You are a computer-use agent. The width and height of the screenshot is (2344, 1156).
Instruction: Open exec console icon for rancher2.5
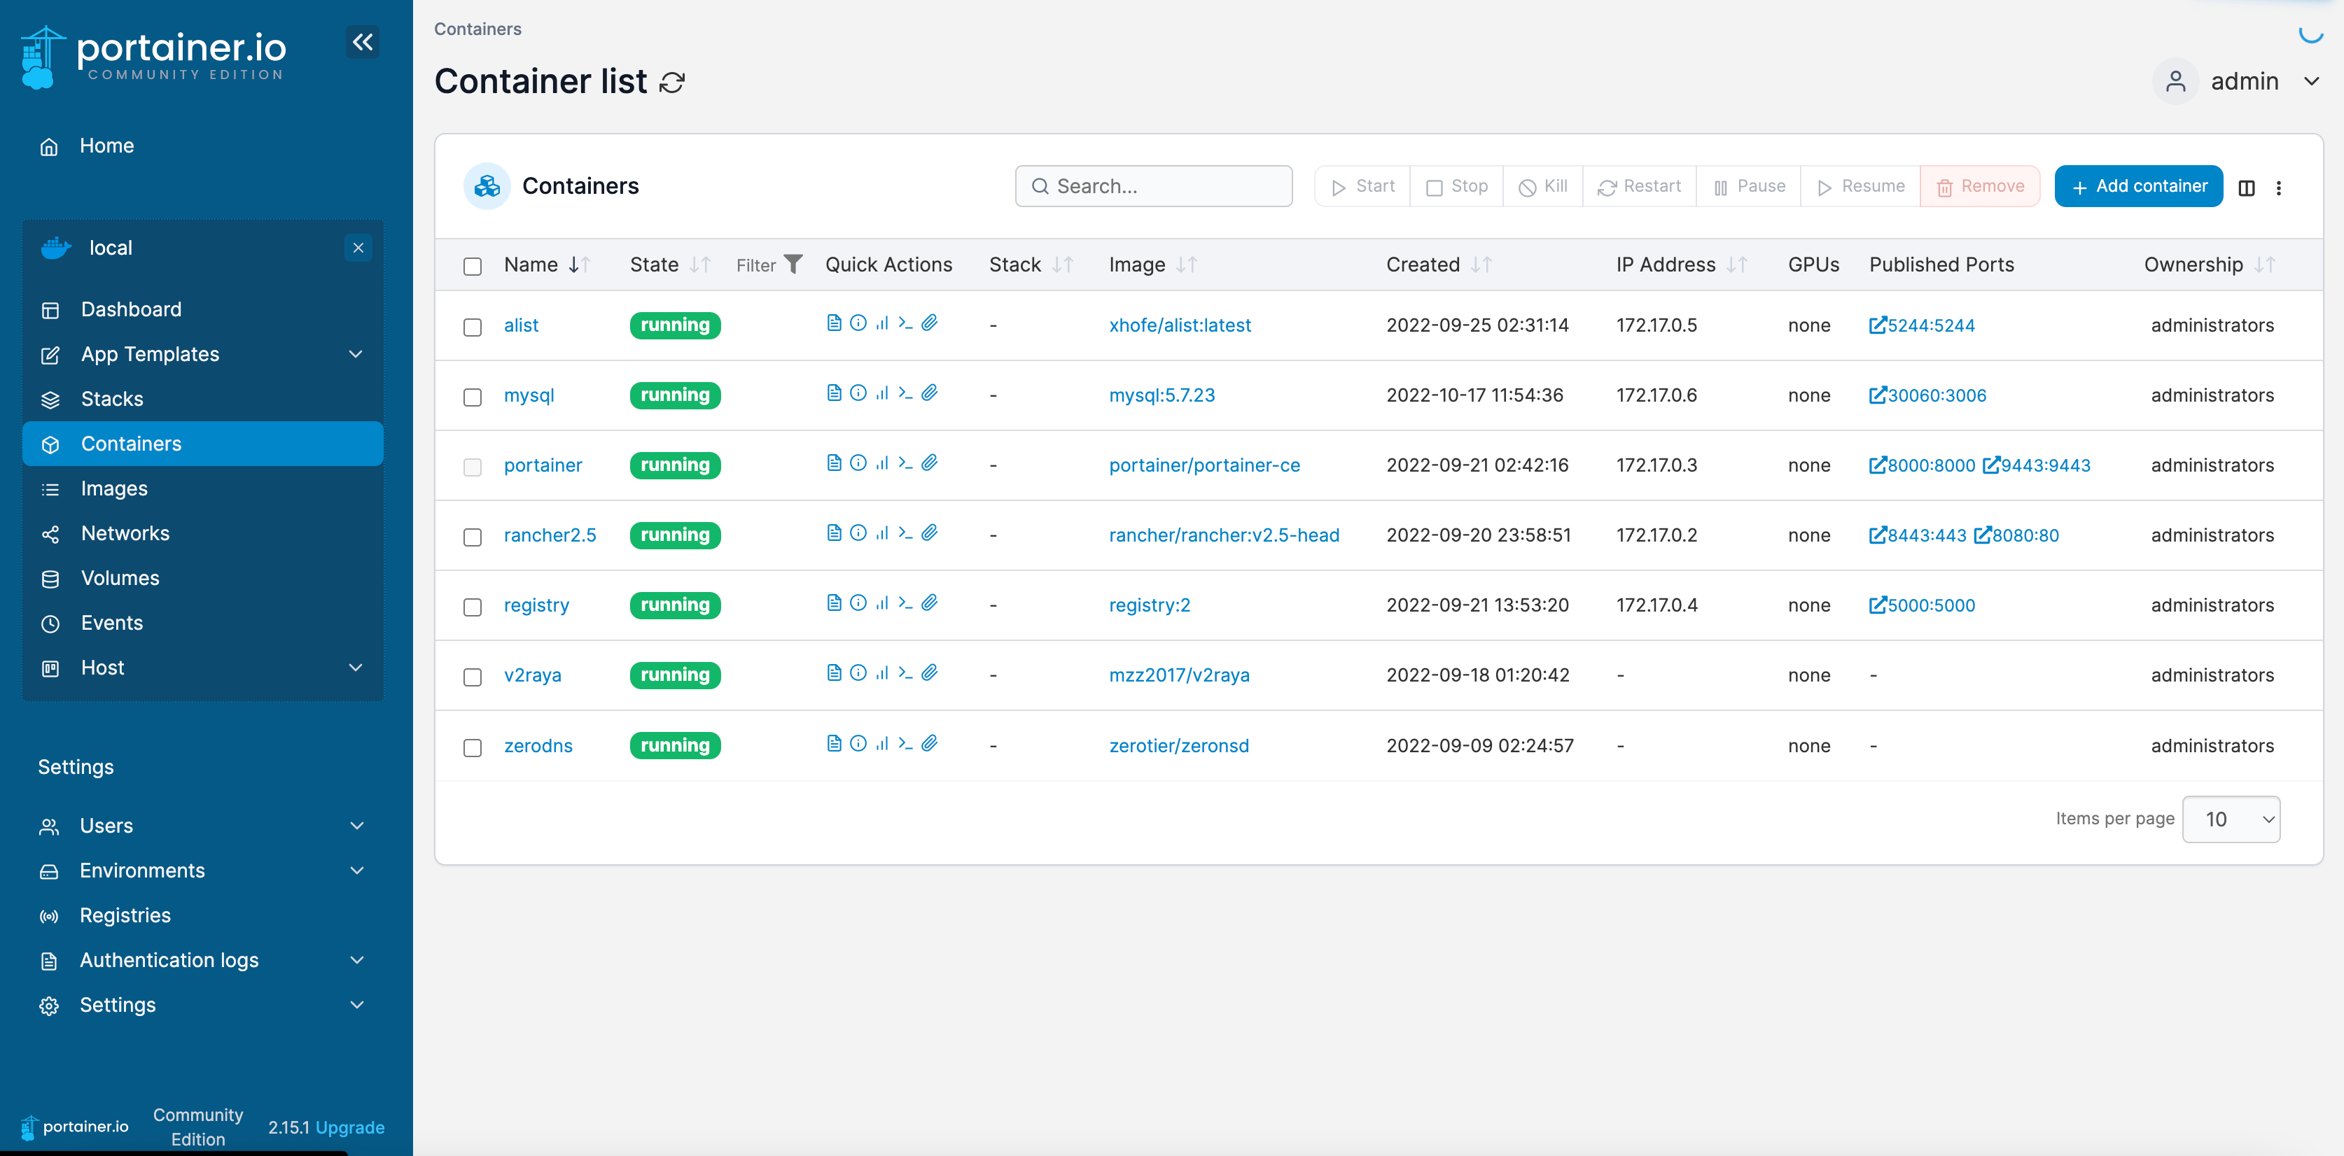(905, 533)
